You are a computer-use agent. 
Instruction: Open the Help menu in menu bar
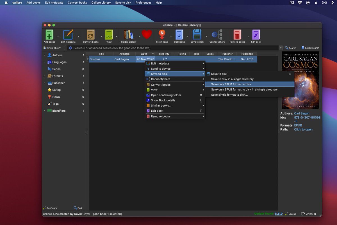pyautogui.click(x=159, y=3)
